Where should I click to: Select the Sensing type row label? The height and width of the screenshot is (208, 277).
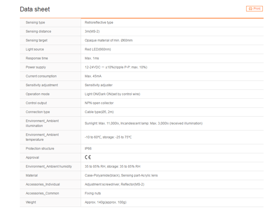(x=35, y=23)
